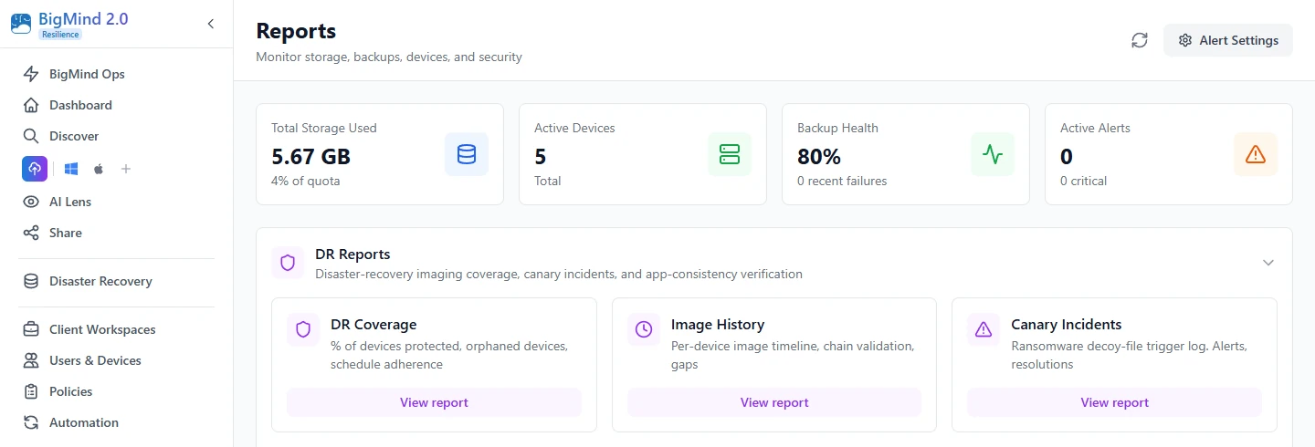The width and height of the screenshot is (1315, 447).
Task: Click the Disaster Recovery database icon
Action: (31, 281)
